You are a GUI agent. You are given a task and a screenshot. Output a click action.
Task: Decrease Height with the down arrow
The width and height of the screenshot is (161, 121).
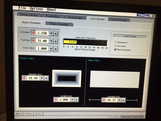click(42, 78)
